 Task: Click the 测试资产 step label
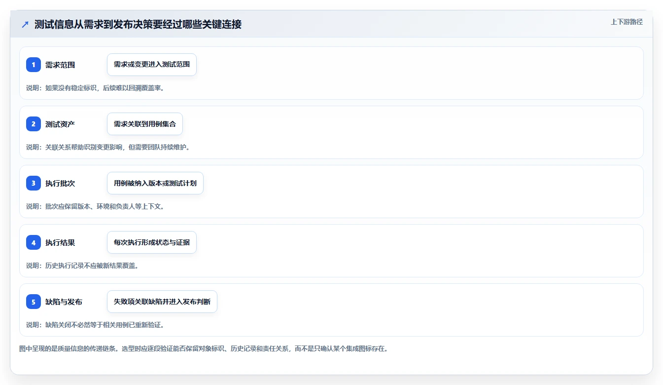point(60,124)
